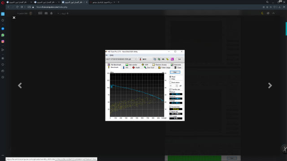This screenshot has width=287, height=161.
Task: Click the yellow options icon in the HD Tune toolbar
Action: [x=167, y=59]
